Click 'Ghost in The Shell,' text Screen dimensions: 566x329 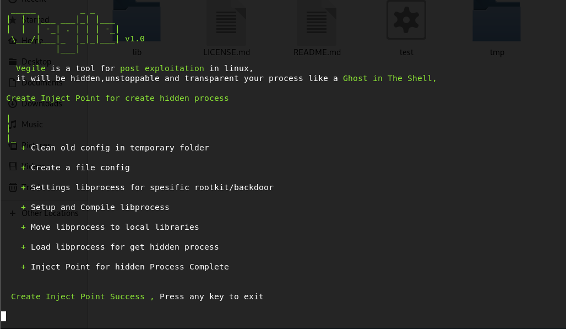[389, 78]
